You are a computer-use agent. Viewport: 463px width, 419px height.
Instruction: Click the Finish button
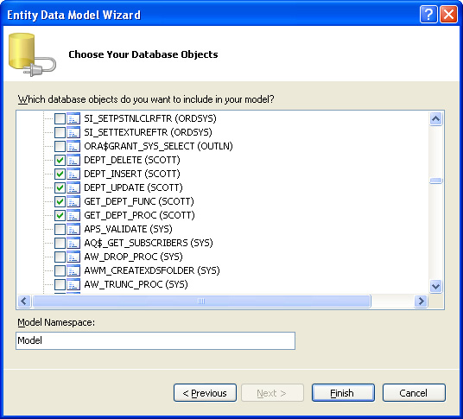[x=343, y=393]
